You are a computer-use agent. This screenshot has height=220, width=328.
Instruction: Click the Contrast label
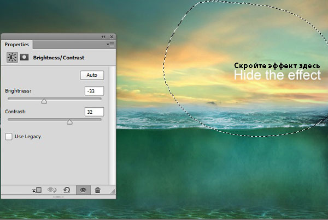pyautogui.click(x=15, y=112)
